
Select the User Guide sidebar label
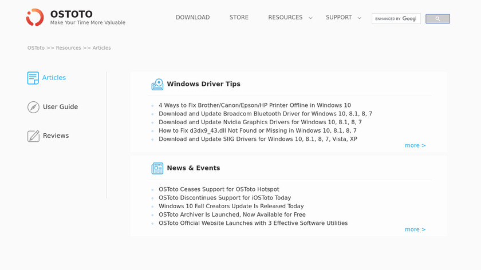[61, 106]
